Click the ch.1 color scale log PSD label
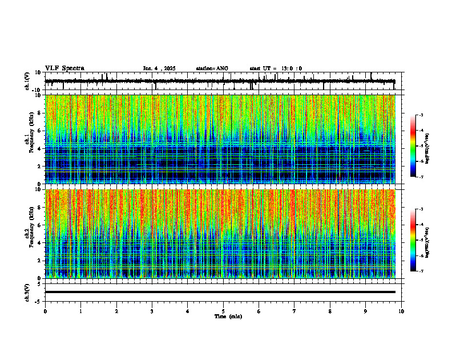Viewport: 452px width, 349px height. pyautogui.click(x=427, y=149)
